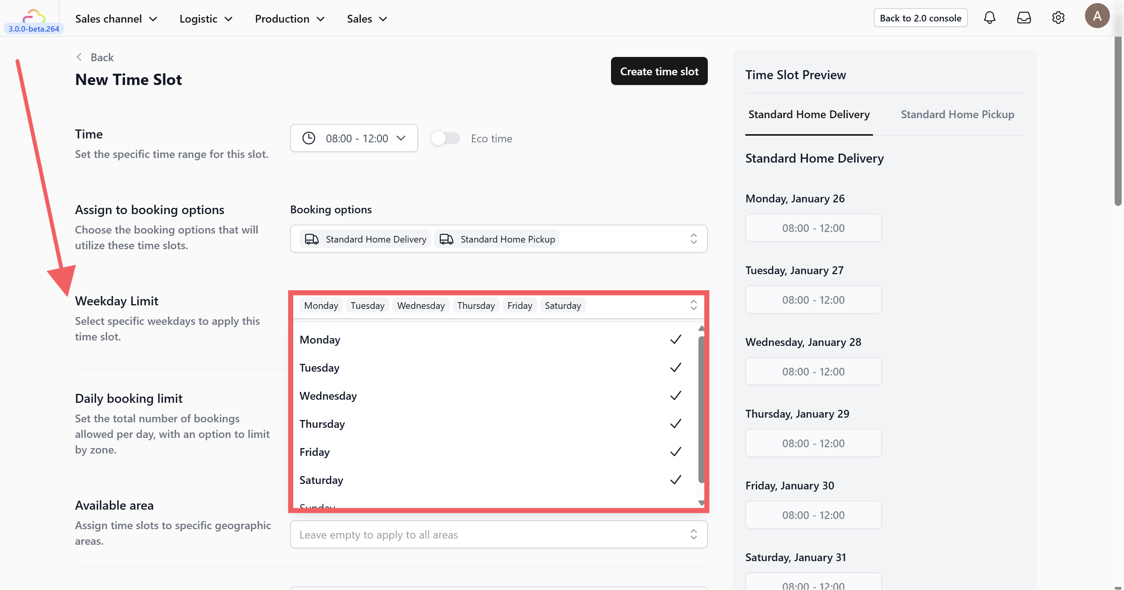Click the notifications bell icon
Viewport: 1124px width, 590px height.
coord(989,18)
